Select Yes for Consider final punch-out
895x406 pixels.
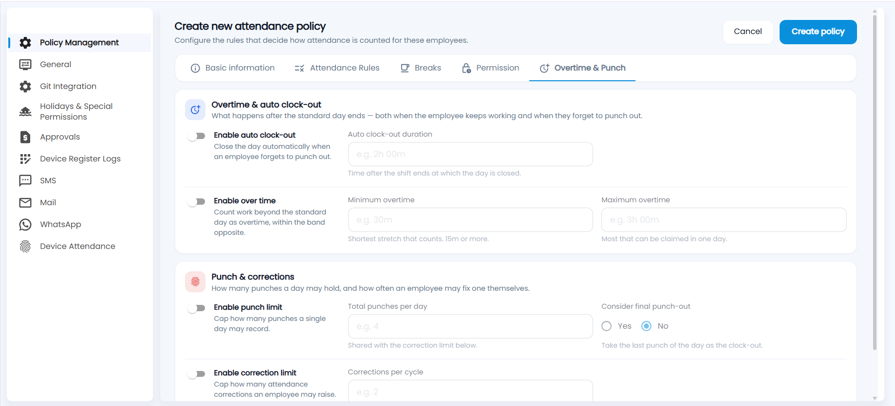click(x=607, y=326)
